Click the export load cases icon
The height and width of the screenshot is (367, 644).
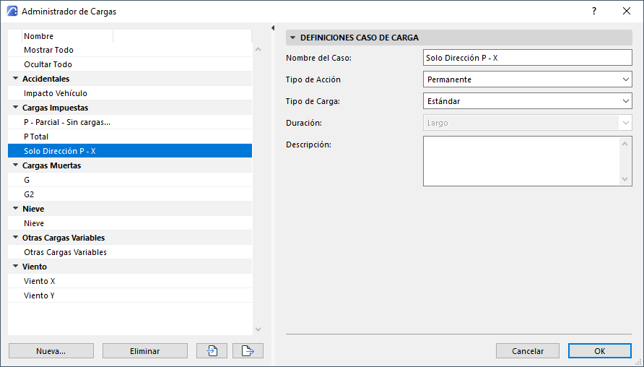click(248, 350)
